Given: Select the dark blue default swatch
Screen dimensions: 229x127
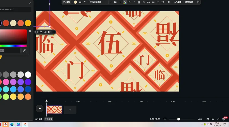Looking at the screenshot, I should (x=28, y=89).
